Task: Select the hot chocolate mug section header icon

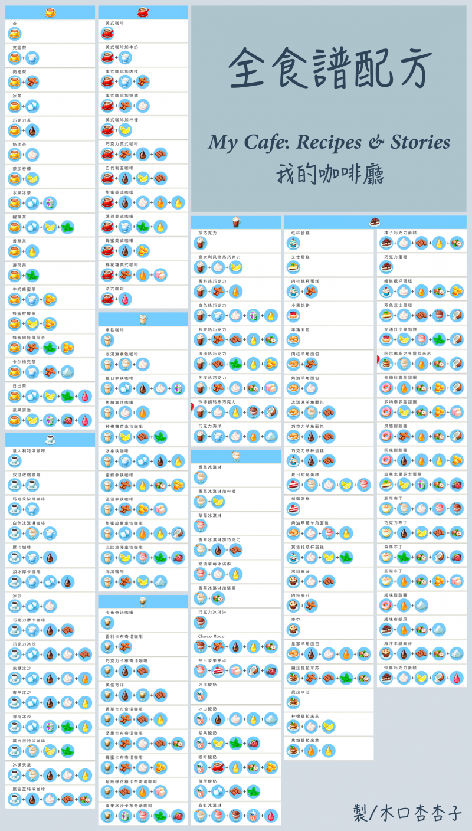Action: coord(236,223)
